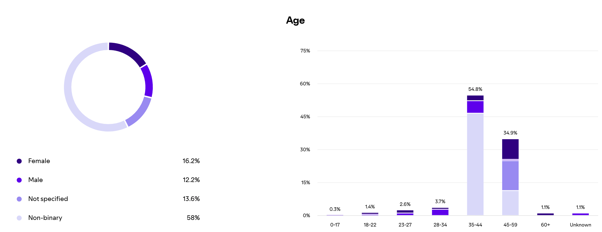Click the 28-34 age group bar
Image resolution: width=602 pixels, height=232 pixels.
pyautogui.click(x=440, y=212)
